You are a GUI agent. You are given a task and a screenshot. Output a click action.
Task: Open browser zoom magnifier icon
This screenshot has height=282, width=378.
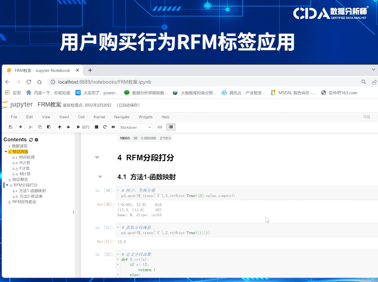coord(363,82)
